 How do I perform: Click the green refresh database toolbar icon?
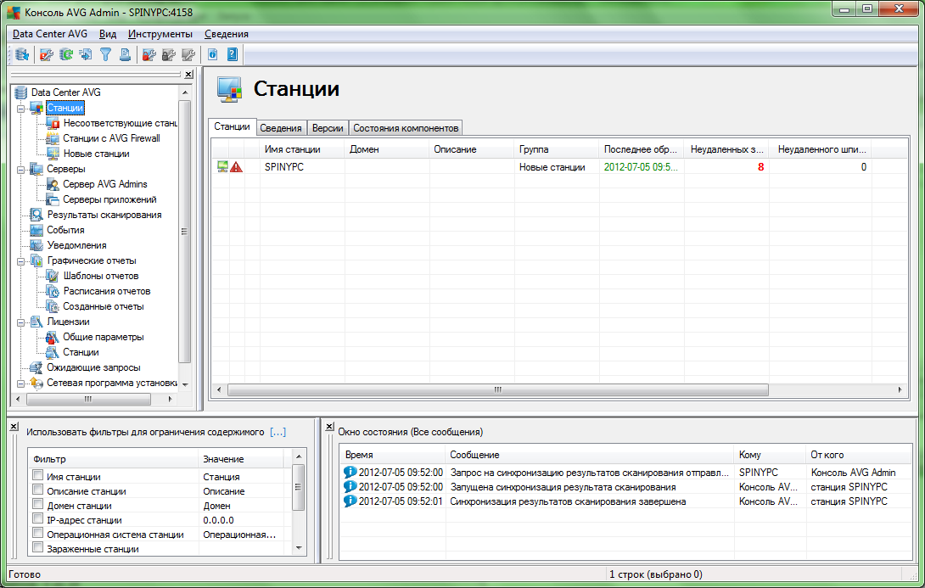click(66, 55)
